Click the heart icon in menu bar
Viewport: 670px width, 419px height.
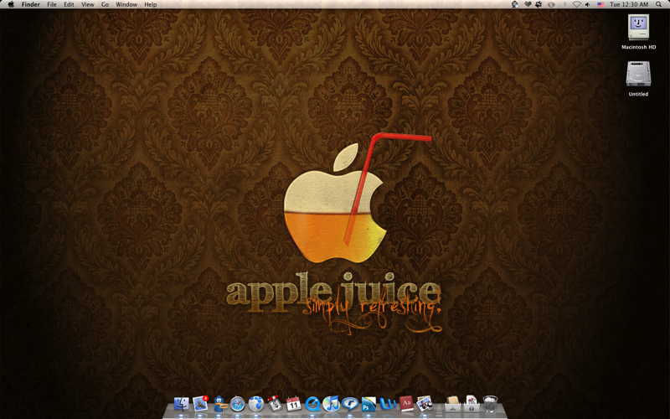(x=528, y=4)
